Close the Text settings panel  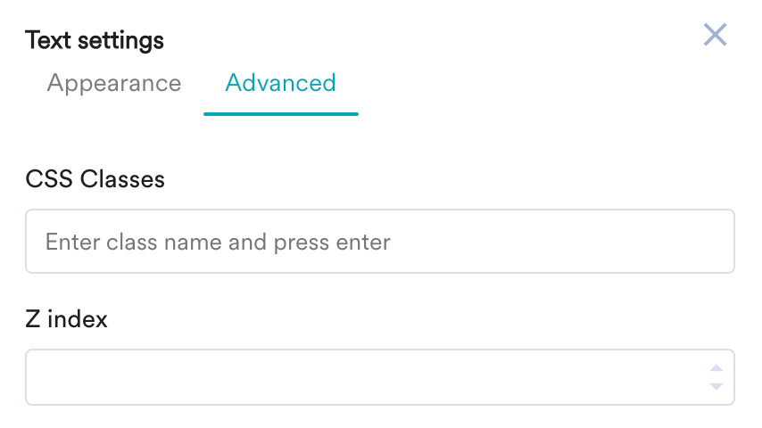tap(715, 35)
